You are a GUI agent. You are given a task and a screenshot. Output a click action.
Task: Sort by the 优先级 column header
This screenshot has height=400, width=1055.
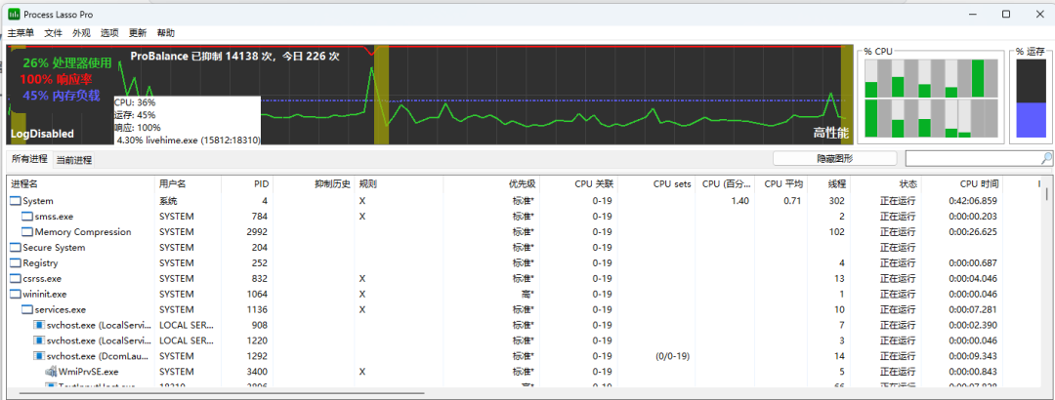[x=491, y=183]
